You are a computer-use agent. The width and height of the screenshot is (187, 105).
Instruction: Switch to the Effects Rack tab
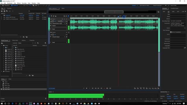(15, 40)
